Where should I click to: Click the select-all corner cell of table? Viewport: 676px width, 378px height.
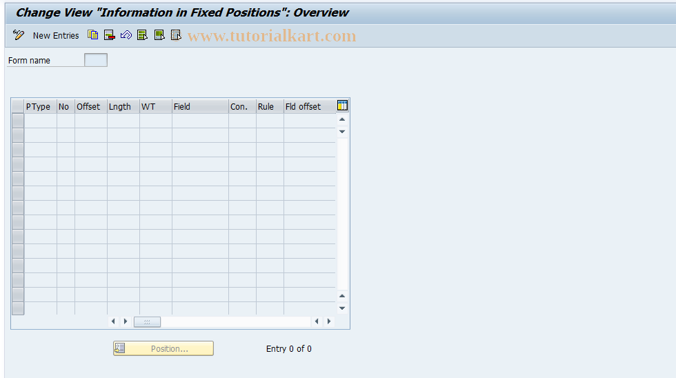[x=18, y=106]
